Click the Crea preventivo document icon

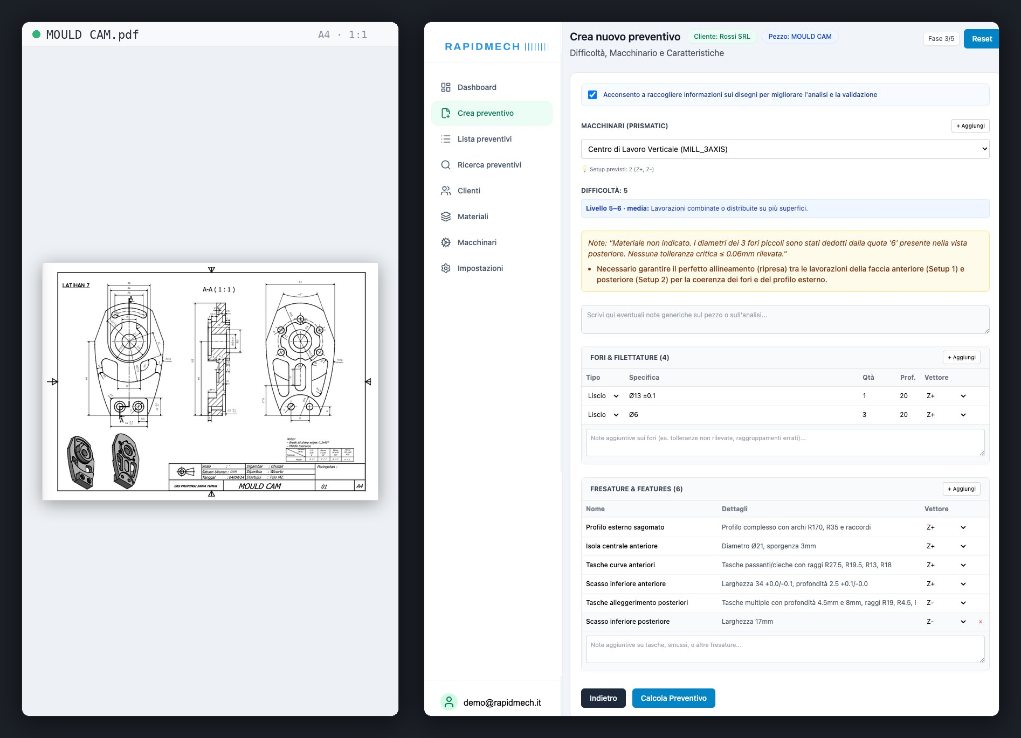[x=445, y=113]
